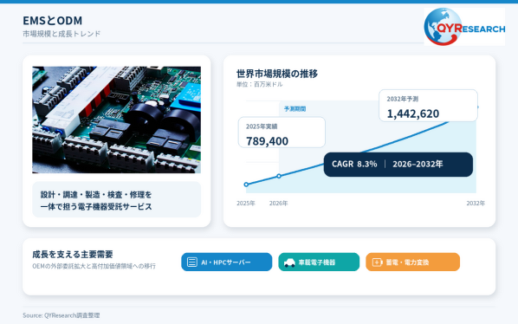Click the 世界市場規模の推移 chart title
Screen dimensions: 518x324
(277, 74)
